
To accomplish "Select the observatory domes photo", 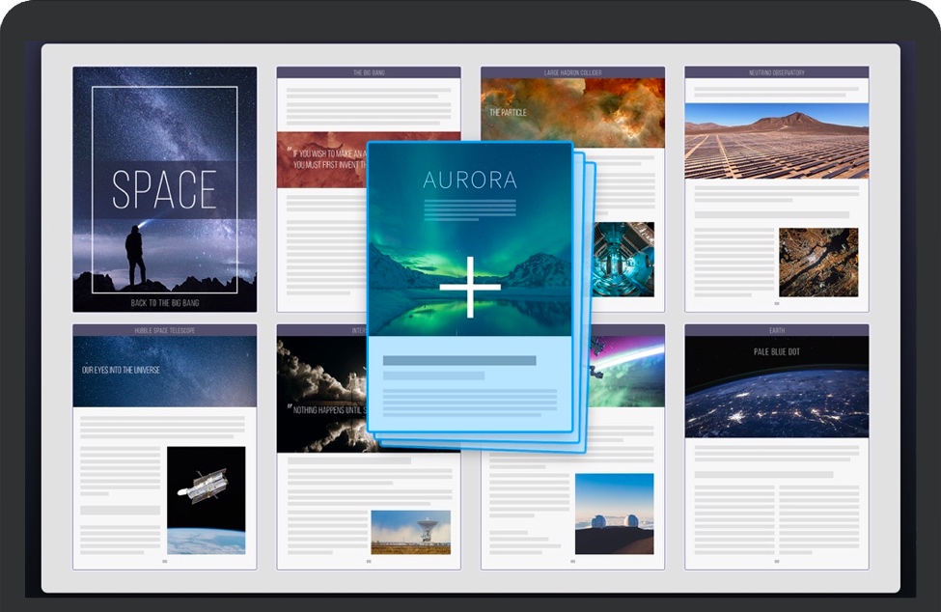I will pyautogui.click(x=614, y=514).
